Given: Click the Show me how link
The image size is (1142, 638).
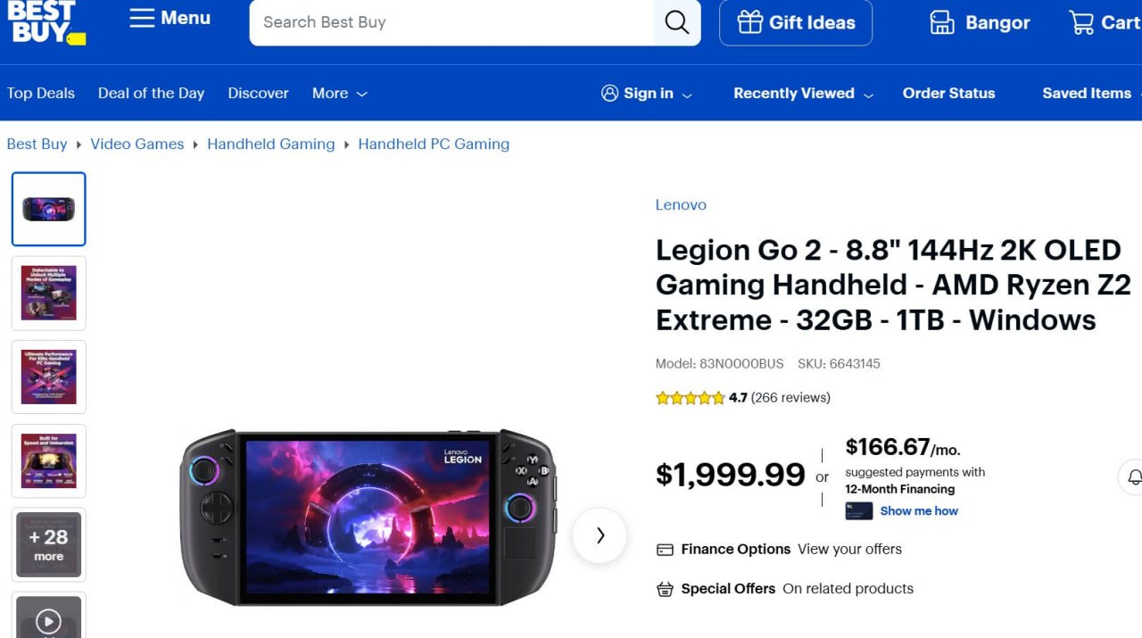Looking at the screenshot, I should tap(919, 510).
